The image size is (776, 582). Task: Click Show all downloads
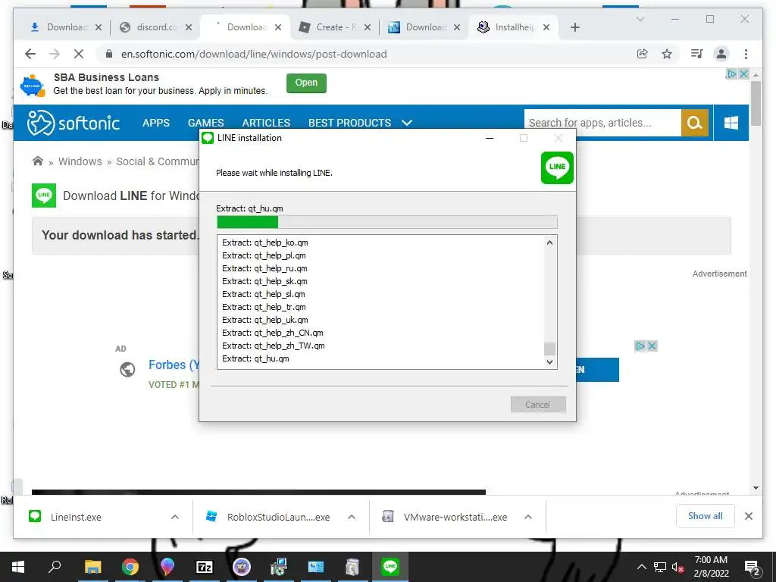(x=706, y=516)
